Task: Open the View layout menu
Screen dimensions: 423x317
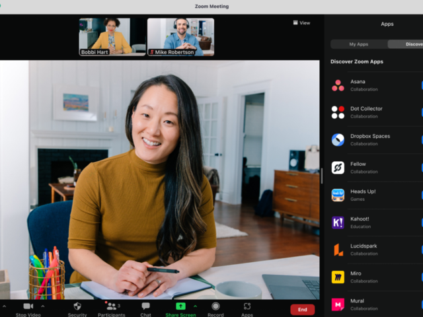Action: pyautogui.click(x=301, y=22)
